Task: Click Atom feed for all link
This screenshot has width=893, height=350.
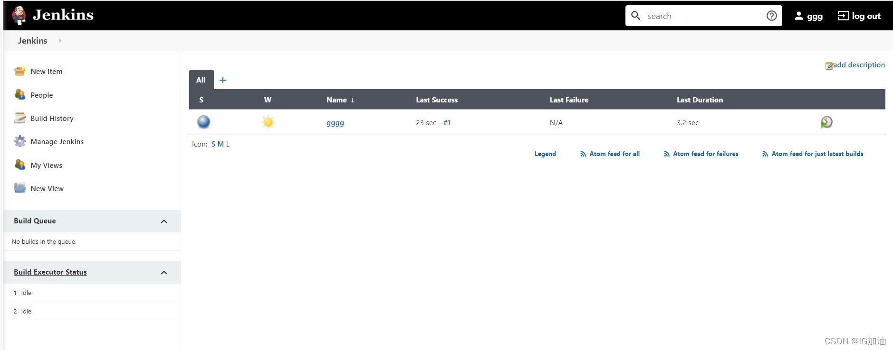Action: [615, 154]
